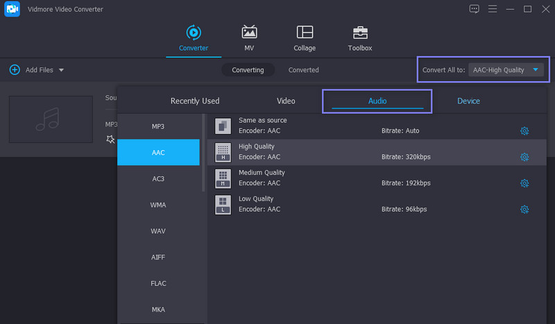Expand the Convert All to dropdown
The width and height of the screenshot is (555, 324).
536,70
